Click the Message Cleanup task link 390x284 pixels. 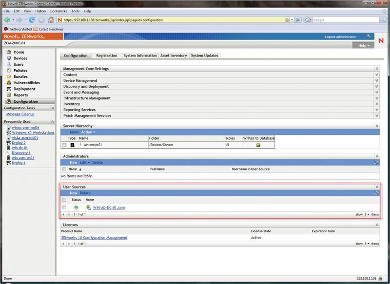click(20, 114)
